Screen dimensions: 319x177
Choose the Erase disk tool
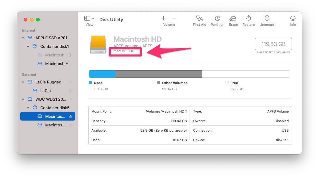pyautogui.click(x=233, y=18)
